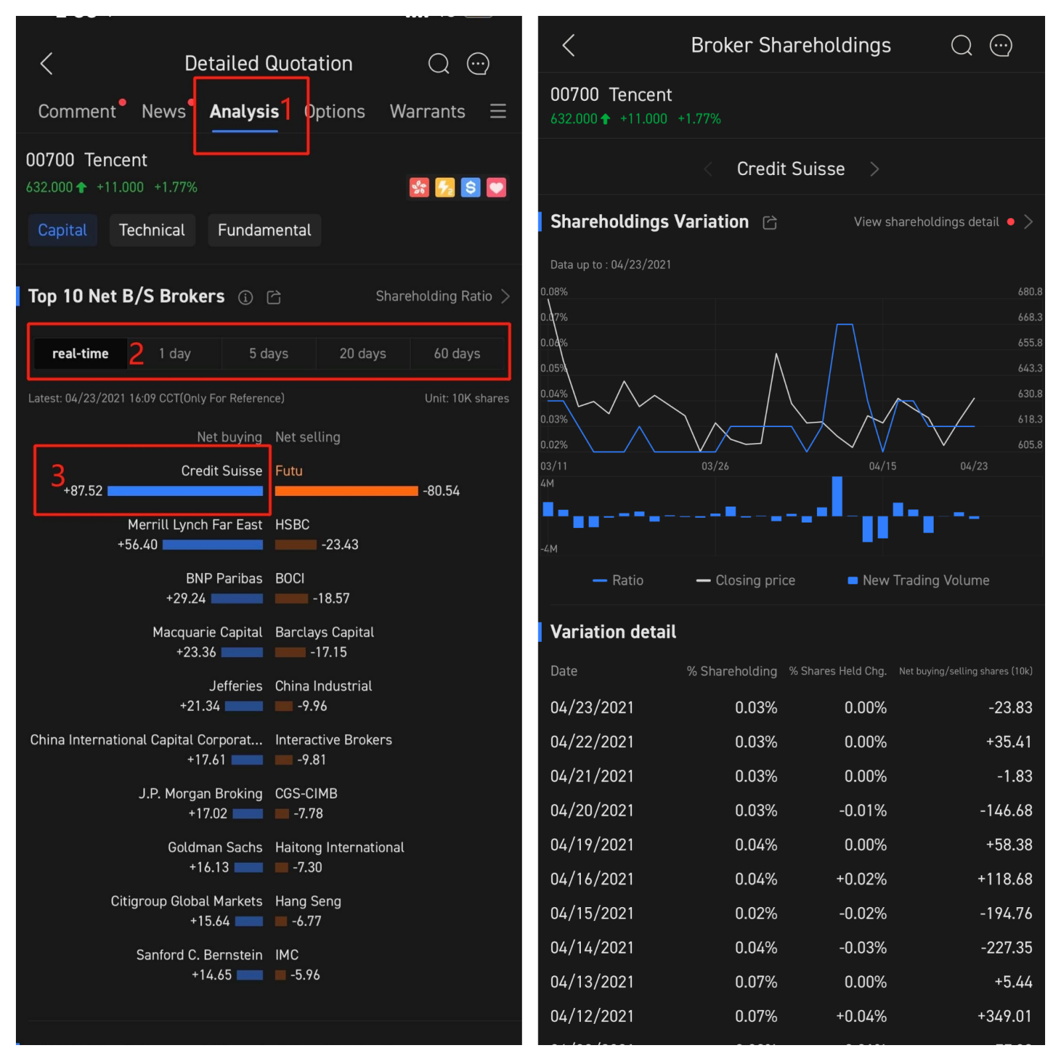This screenshot has height=1061, width=1061.
Task: Open HSBC net selling entry
Action: pos(292,525)
